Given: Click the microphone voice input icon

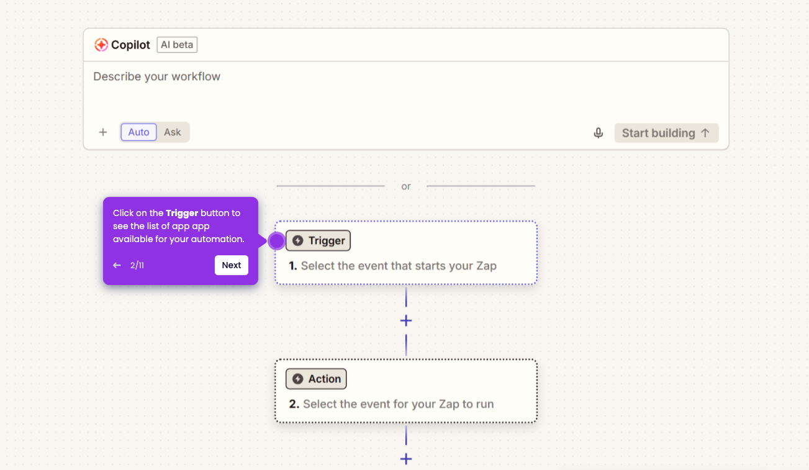Looking at the screenshot, I should click(x=599, y=133).
